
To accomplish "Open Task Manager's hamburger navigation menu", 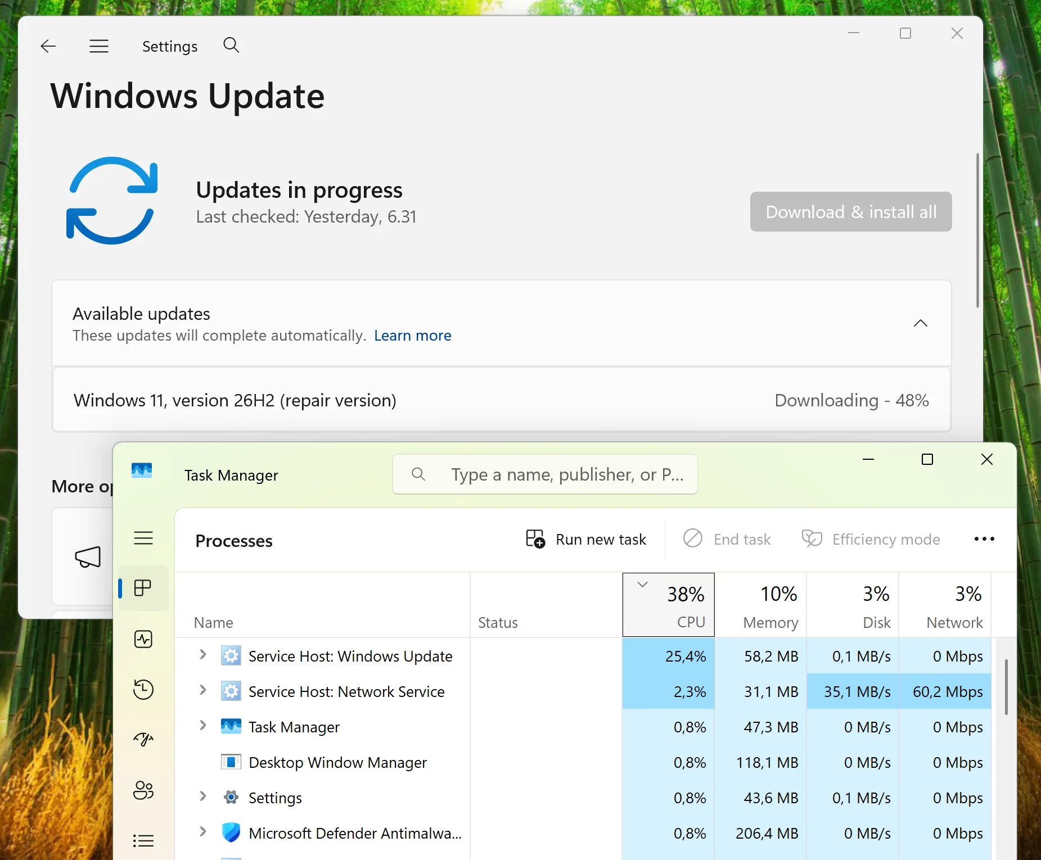I will tap(143, 538).
